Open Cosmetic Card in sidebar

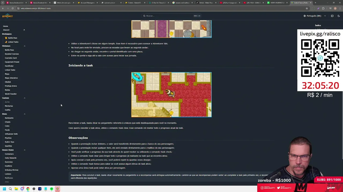[11, 58]
